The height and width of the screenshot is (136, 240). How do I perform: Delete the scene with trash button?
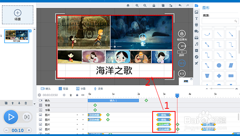pyautogui.click(x=26, y=103)
